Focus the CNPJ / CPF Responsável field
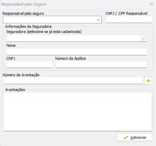Viewport: 156px width, 146px height. (129, 20)
